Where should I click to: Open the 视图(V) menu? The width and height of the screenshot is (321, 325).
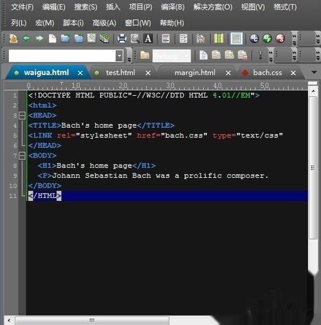tap(253, 7)
